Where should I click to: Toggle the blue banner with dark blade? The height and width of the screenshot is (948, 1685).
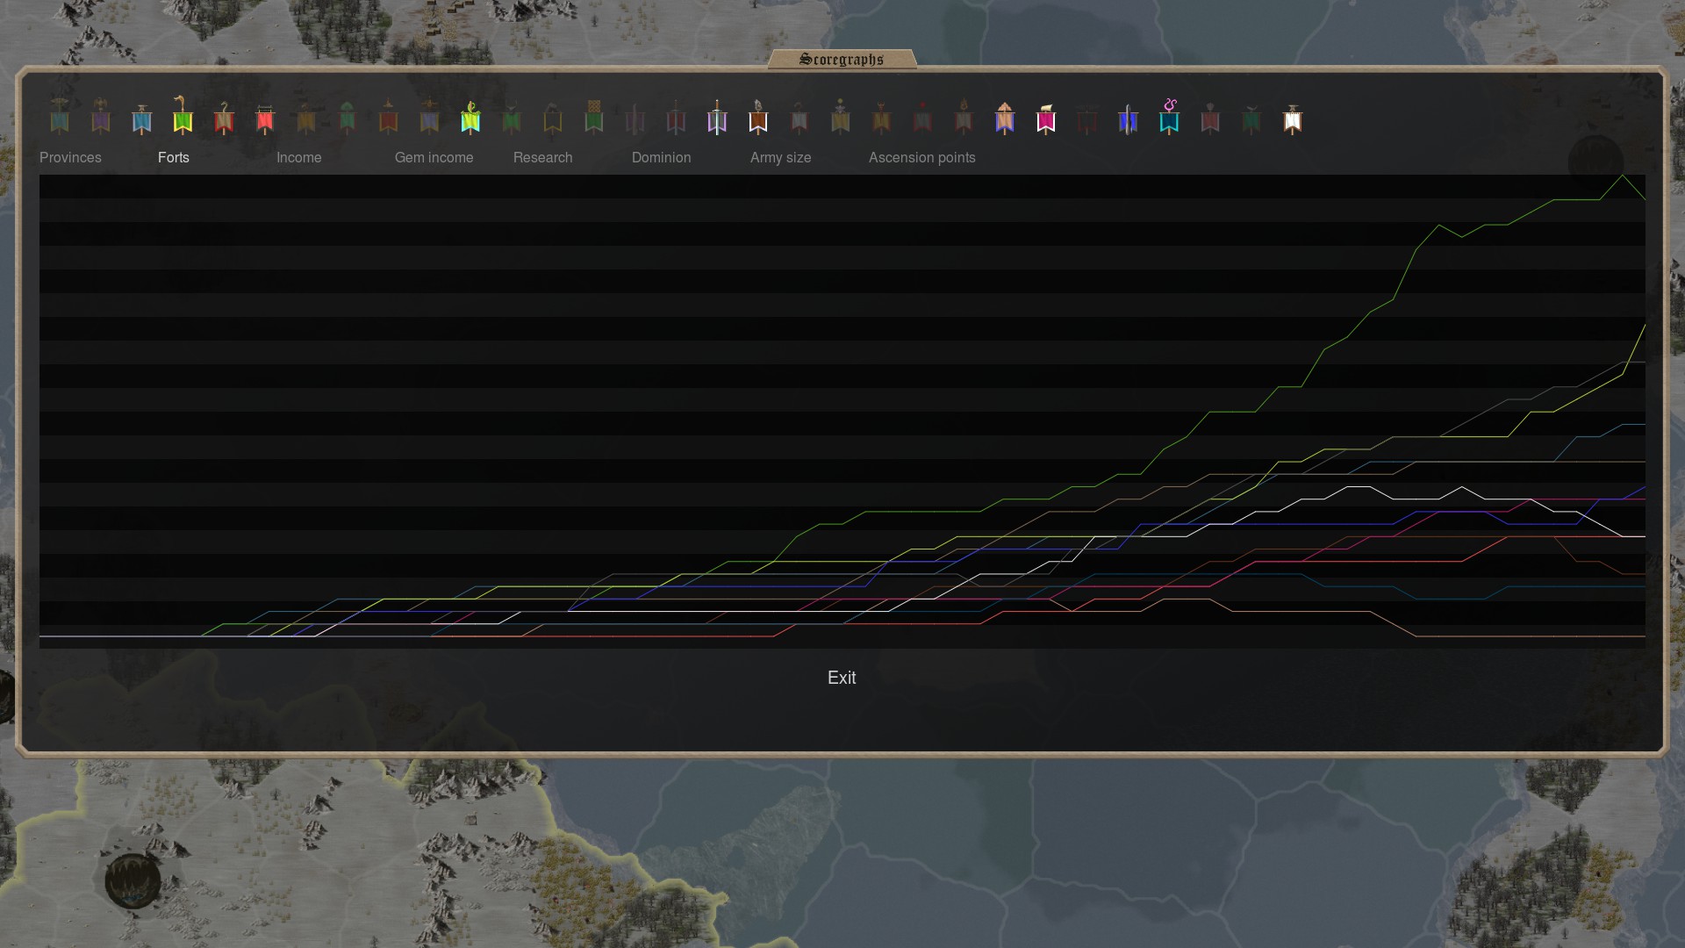pos(1129,118)
